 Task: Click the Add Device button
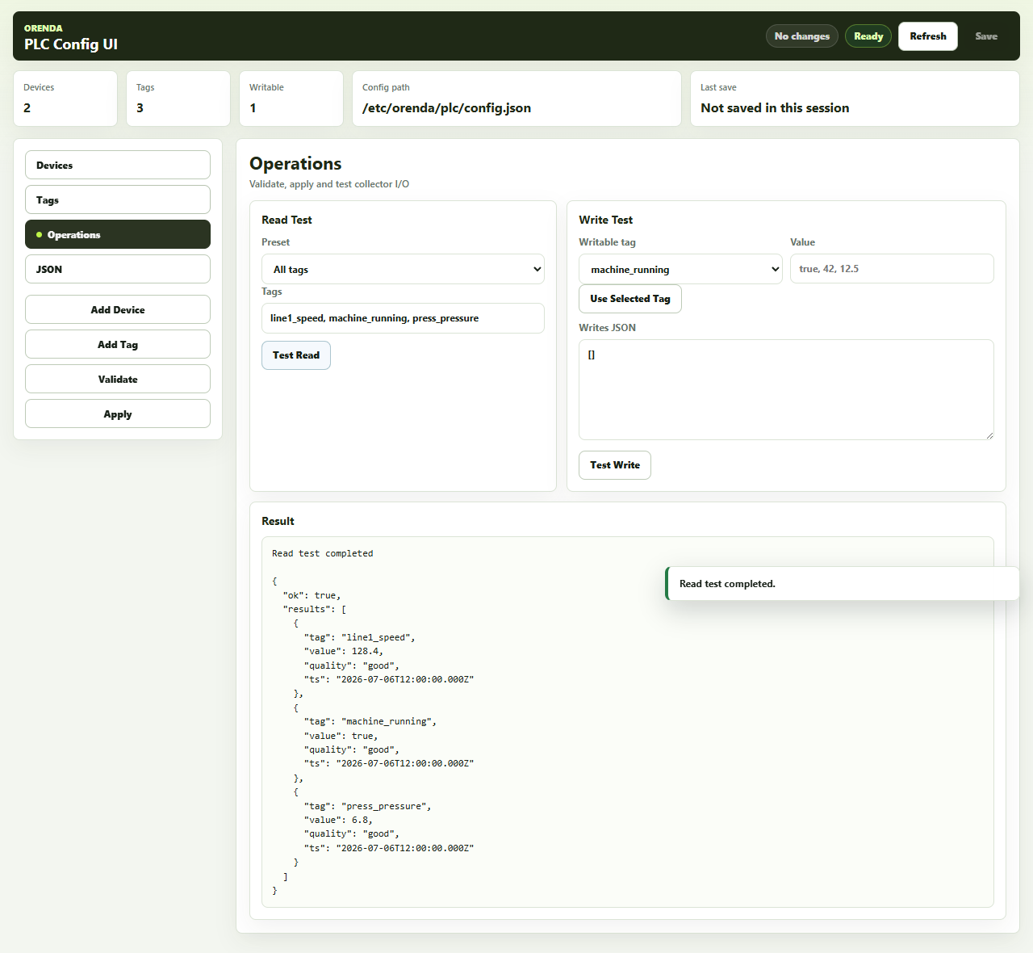(118, 309)
